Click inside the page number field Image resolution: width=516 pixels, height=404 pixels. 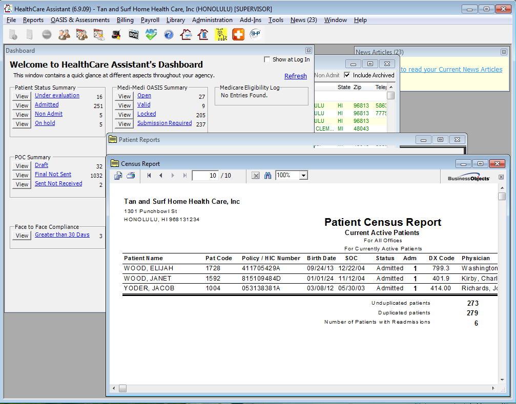(205, 175)
